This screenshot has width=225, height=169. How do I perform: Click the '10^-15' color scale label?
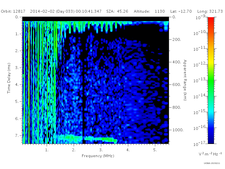tap(200, 112)
